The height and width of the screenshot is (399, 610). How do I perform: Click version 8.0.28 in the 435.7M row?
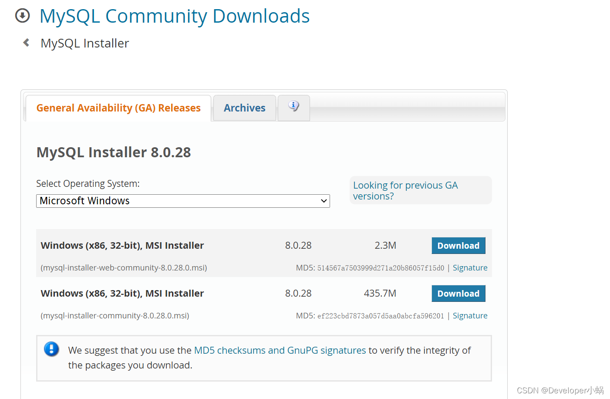tap(298, 293)
